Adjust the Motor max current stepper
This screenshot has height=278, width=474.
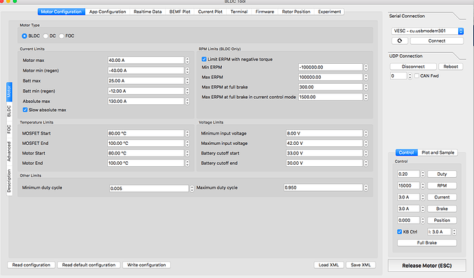(x=188, y=60)
